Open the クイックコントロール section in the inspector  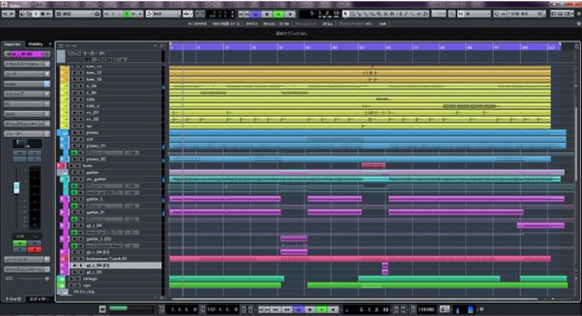tap(27, 270)
